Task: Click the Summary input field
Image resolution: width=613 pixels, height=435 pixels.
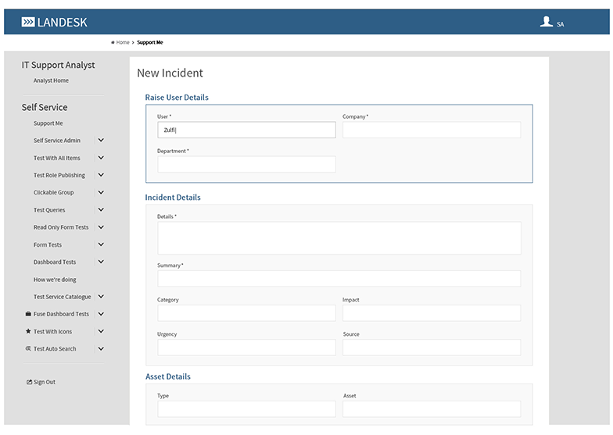Action: [x=339, y=279]
